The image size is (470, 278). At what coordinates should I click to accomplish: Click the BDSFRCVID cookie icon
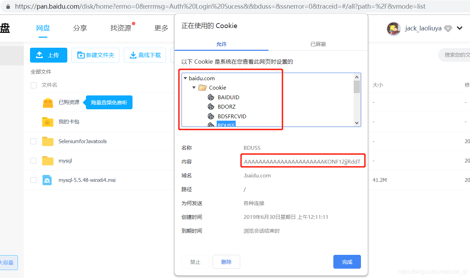click(211, 116)
